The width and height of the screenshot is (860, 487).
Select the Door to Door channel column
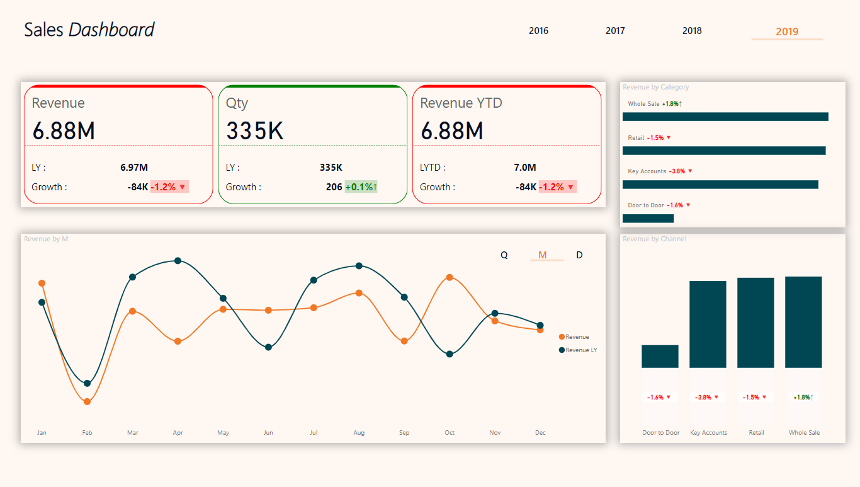pyautogui.click(x=660, y=357)
